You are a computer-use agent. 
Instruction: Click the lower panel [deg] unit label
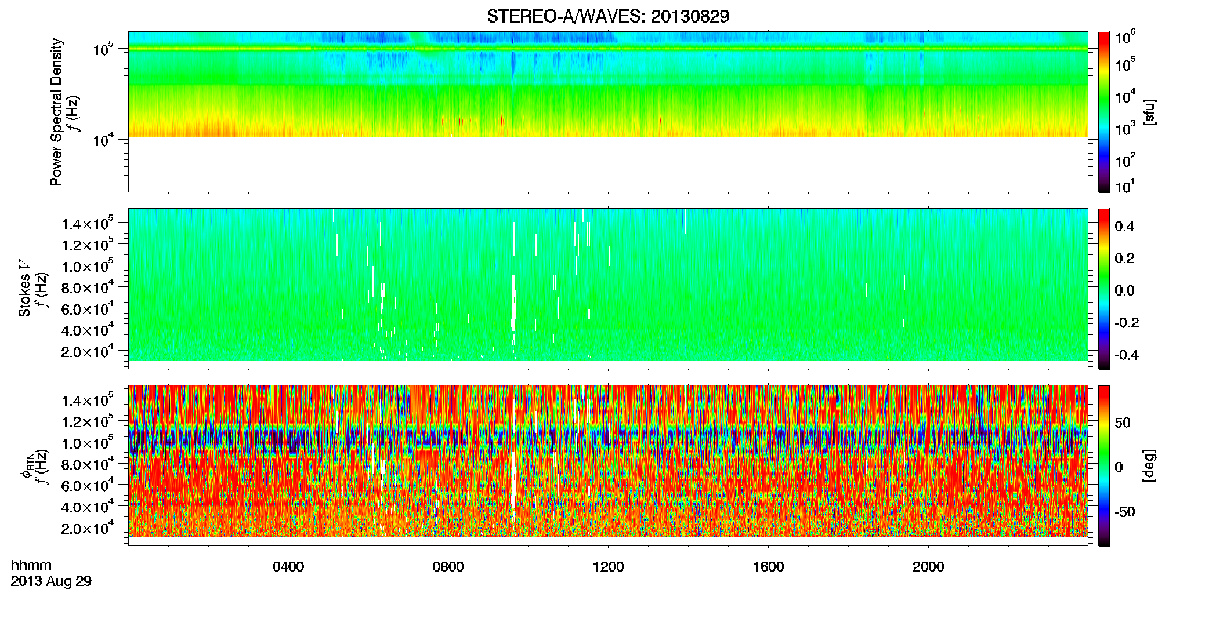1149,465
